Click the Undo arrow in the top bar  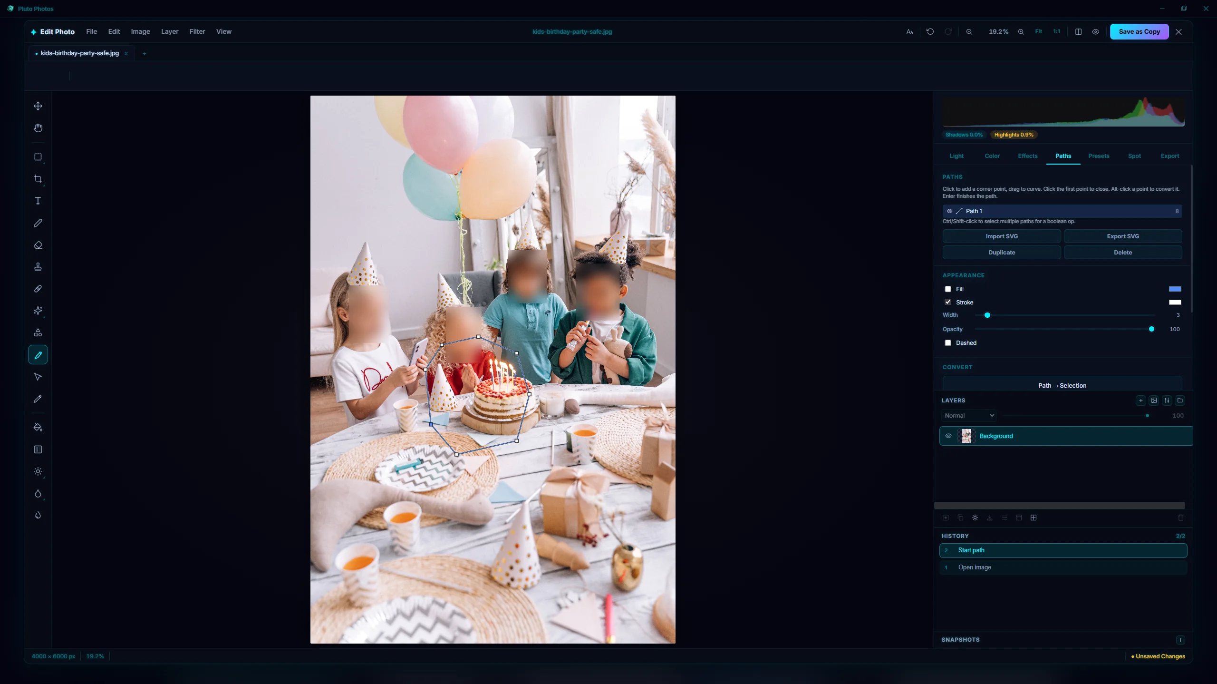coord(930,31)
